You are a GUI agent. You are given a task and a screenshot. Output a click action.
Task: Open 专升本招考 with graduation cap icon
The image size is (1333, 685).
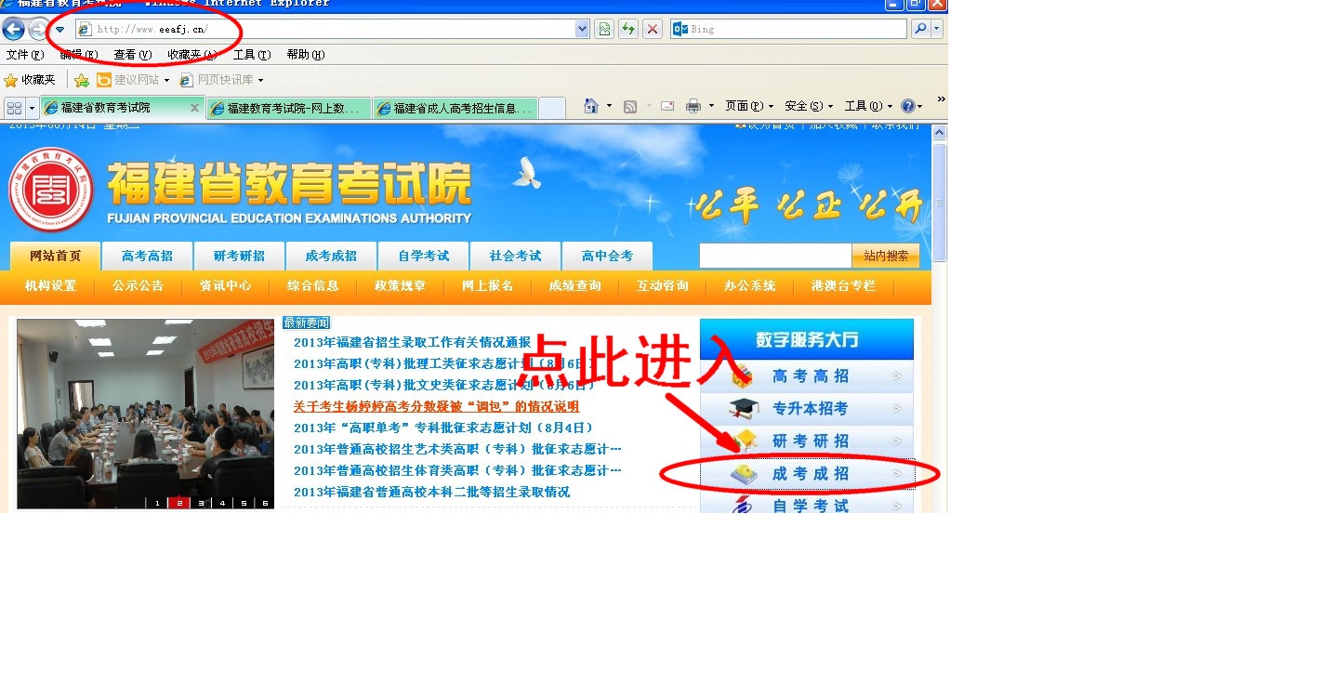click(807, 409)
